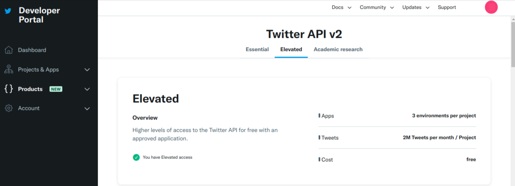The height and width of the screenshot is (186, 515).
Task: Go to Dashboard in the sidebar
Action: pyautogui.click(x=32, y=50)
